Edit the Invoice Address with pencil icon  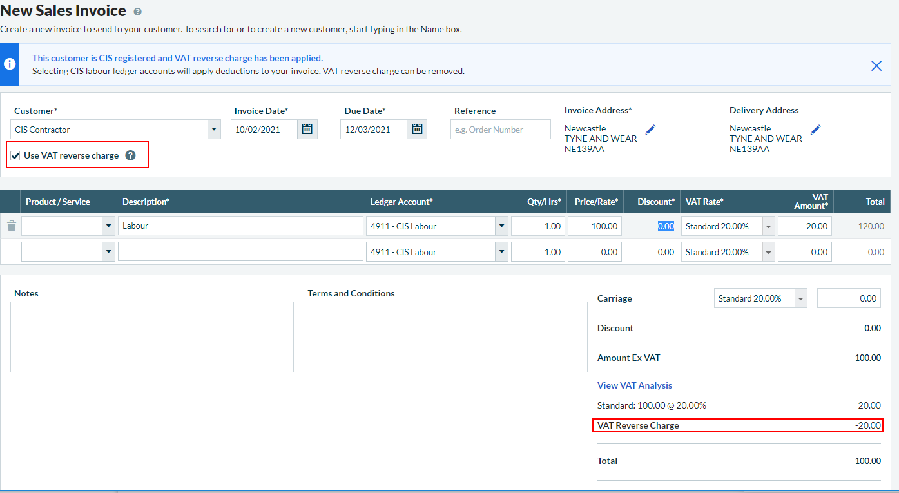[x=650, y=130]
